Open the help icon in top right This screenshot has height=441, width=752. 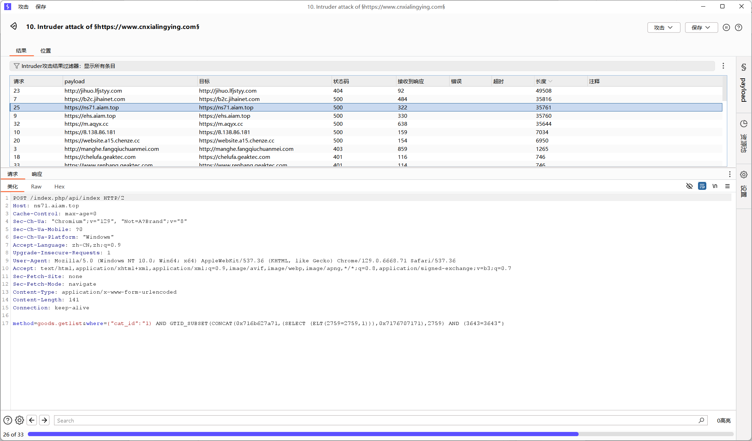pos(738,28)
